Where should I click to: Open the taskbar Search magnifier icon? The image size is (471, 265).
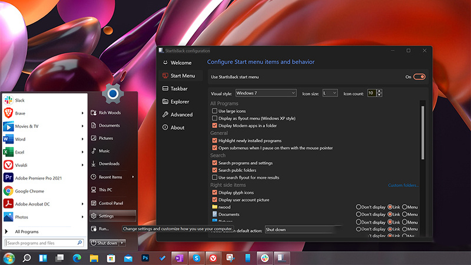[x=26, y=258]
